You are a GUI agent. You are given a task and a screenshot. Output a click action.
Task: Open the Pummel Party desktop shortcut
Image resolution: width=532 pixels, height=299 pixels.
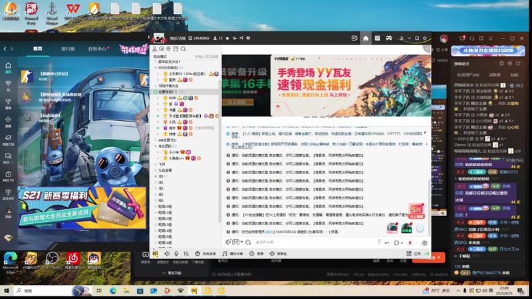click(x=31, y=13)
